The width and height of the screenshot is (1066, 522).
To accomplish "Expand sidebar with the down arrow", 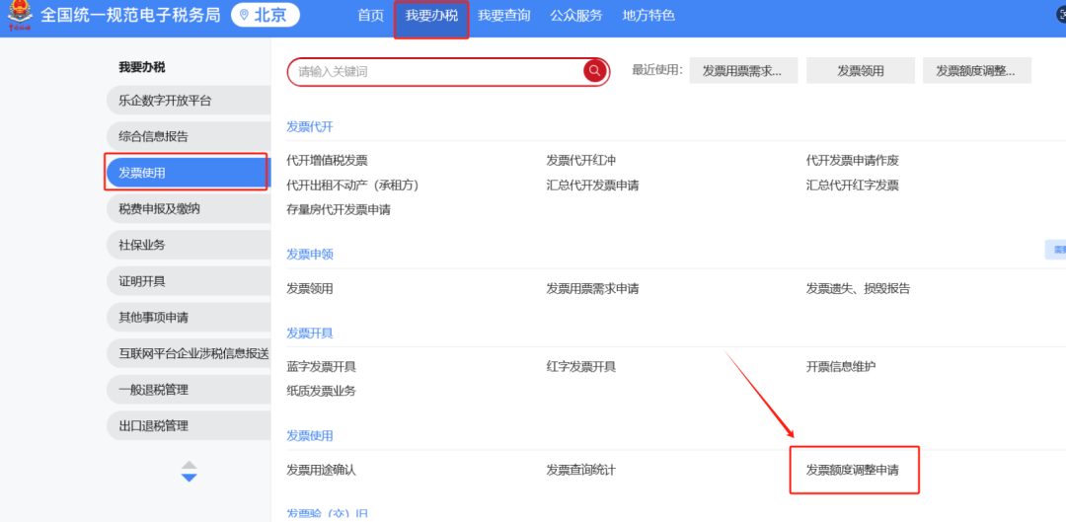I will (190, 479).
